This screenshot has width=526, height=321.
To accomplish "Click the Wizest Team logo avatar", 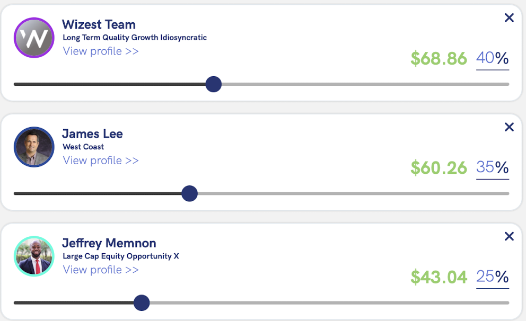I will coord(34,38).
